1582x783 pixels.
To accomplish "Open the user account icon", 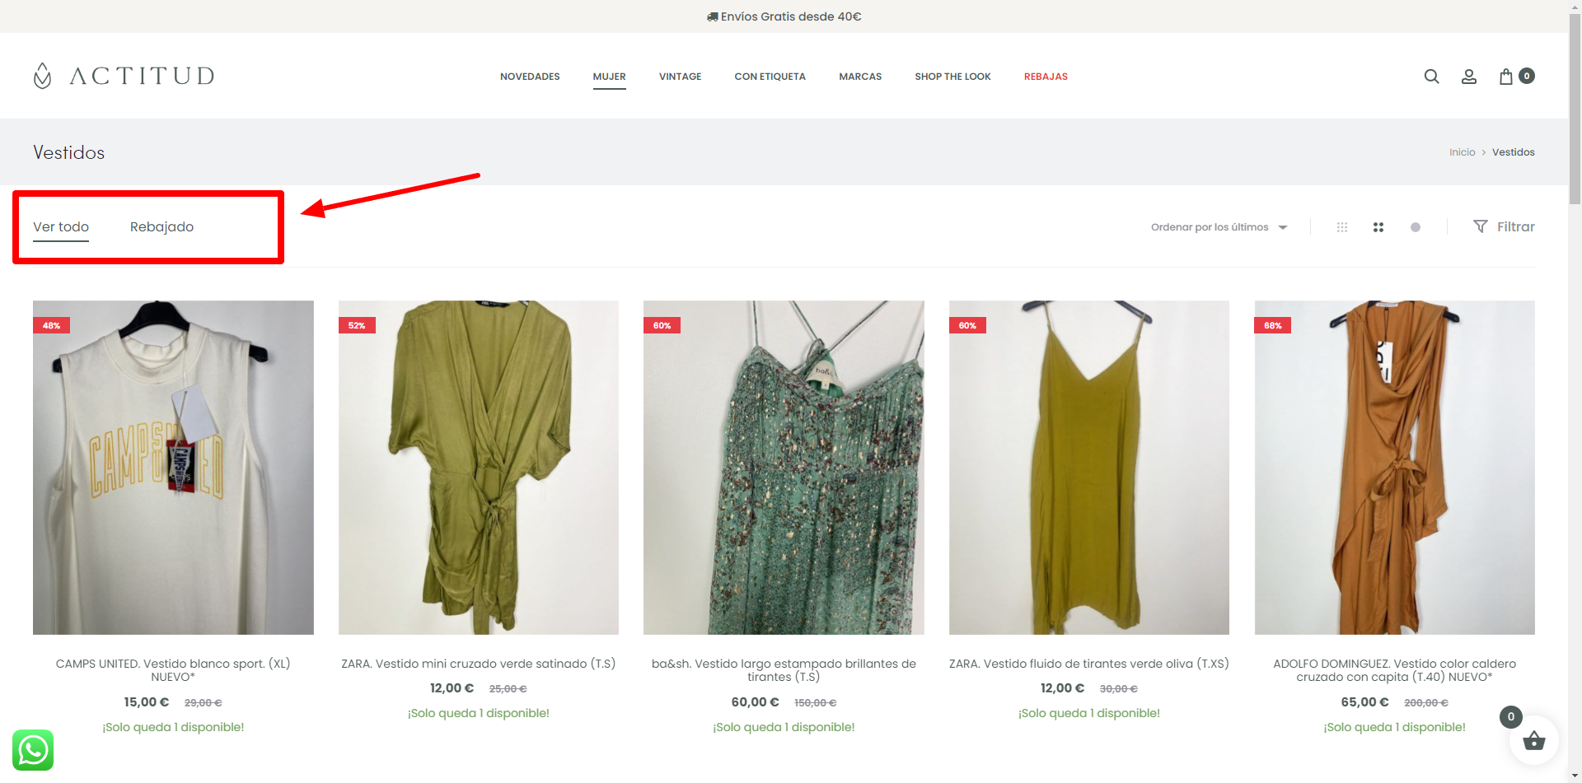I will [1468, 77].
